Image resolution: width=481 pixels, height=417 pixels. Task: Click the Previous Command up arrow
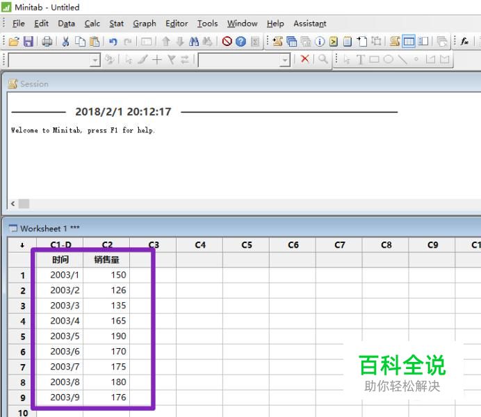(166, 41)
